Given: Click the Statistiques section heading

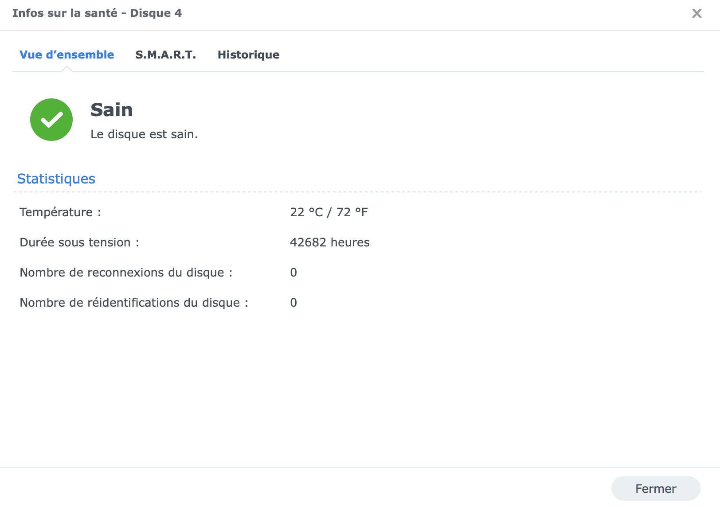Looking at the screenshot, I should pos(56,179).
